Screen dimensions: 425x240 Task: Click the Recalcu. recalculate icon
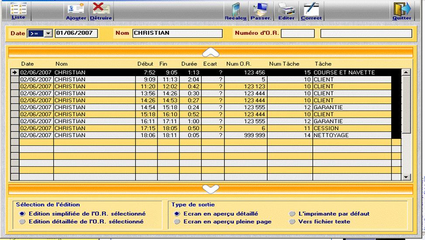coord(236,10)
